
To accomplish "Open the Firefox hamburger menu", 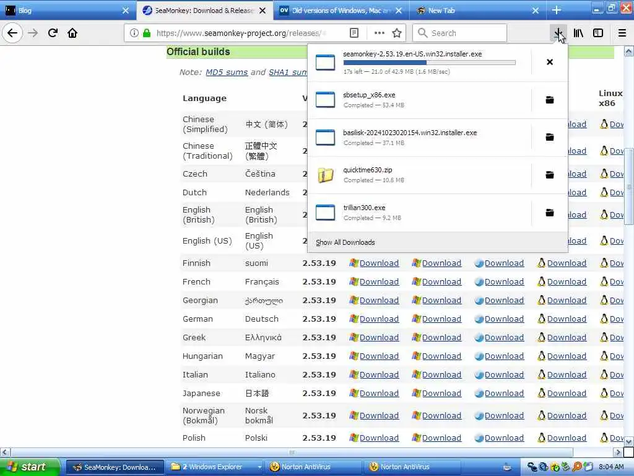I will tap(622, 33).
